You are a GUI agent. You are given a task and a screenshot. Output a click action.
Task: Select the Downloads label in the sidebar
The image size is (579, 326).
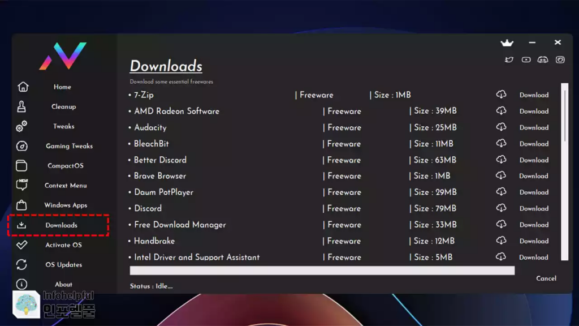pyautogui.click(x=61, y=225)
